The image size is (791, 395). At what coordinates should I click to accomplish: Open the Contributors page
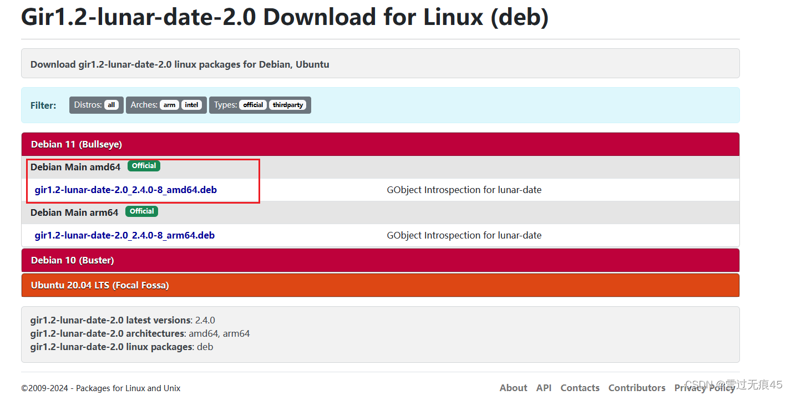(x=637, y=388)
